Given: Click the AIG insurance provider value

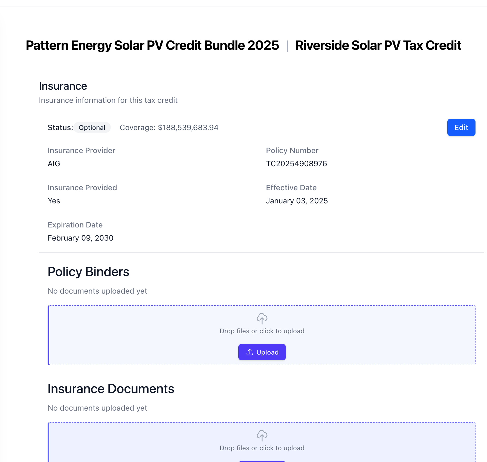Looking at the screenshot, I should (54, 163).
